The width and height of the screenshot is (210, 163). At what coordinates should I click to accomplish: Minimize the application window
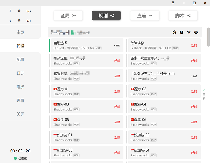click(184, 3)
